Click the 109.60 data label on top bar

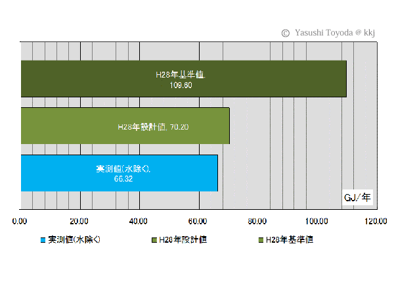(x=181, y=86)
